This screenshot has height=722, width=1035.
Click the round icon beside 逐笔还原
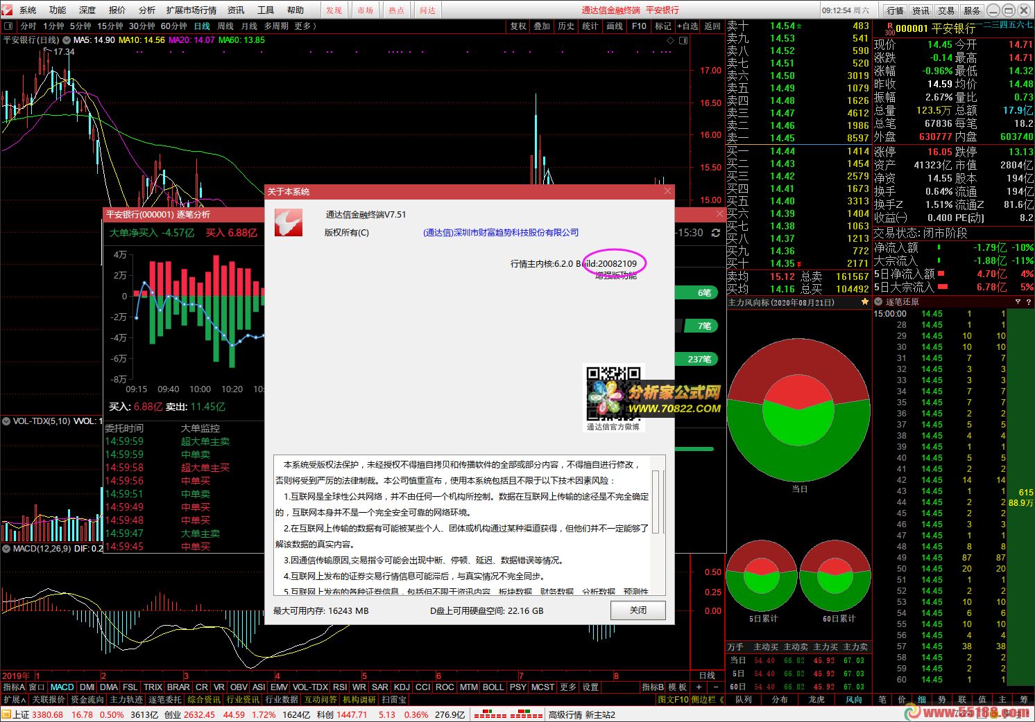[x=878, y=302]
